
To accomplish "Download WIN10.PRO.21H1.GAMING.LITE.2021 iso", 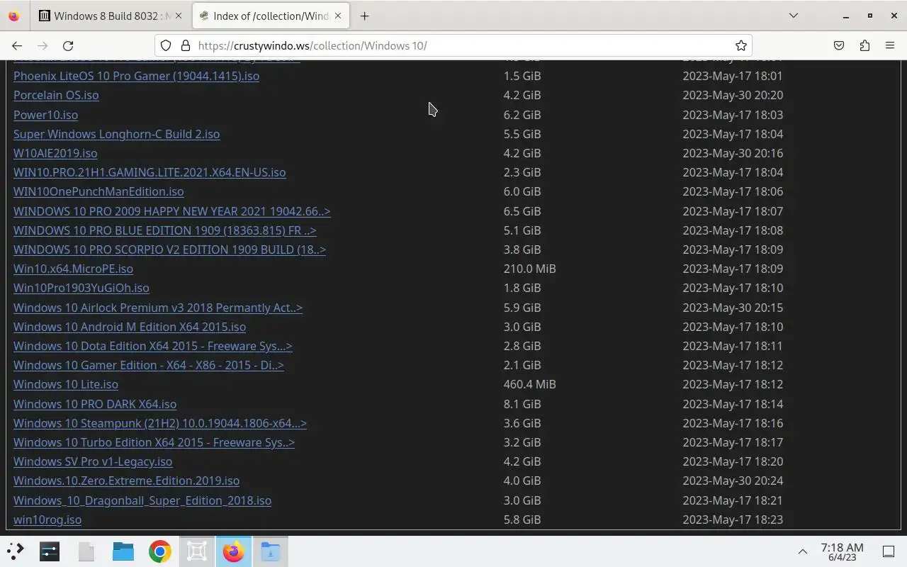I will point(150,172).
